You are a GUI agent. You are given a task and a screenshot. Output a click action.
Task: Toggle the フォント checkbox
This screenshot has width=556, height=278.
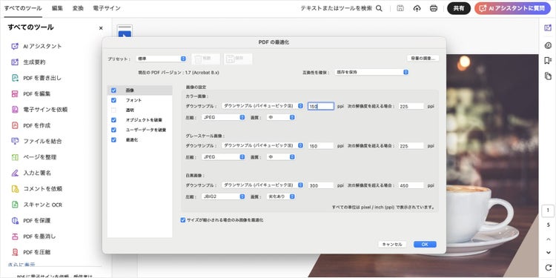click(113, 100)
